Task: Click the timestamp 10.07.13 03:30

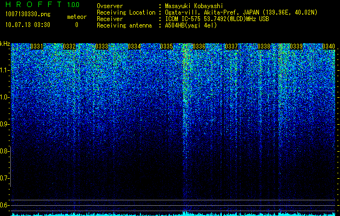Action: tap(28, 25)
